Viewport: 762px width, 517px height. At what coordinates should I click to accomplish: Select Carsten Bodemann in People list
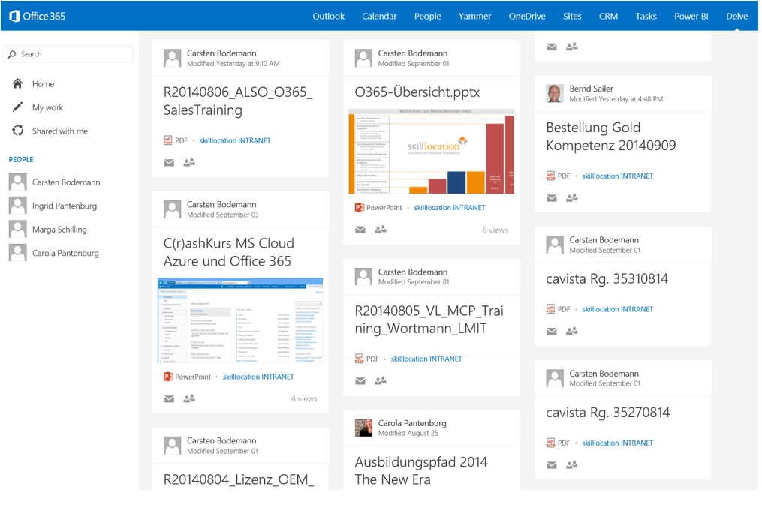point(66,182)
